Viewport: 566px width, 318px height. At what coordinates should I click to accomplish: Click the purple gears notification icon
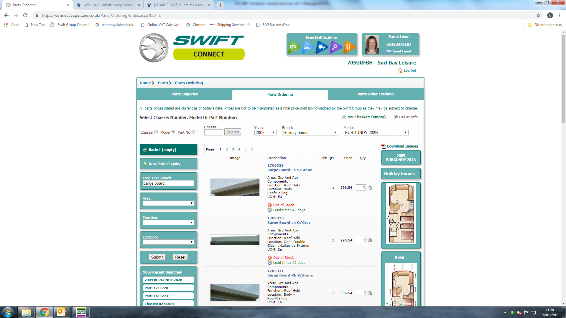(x=335, y=47)
